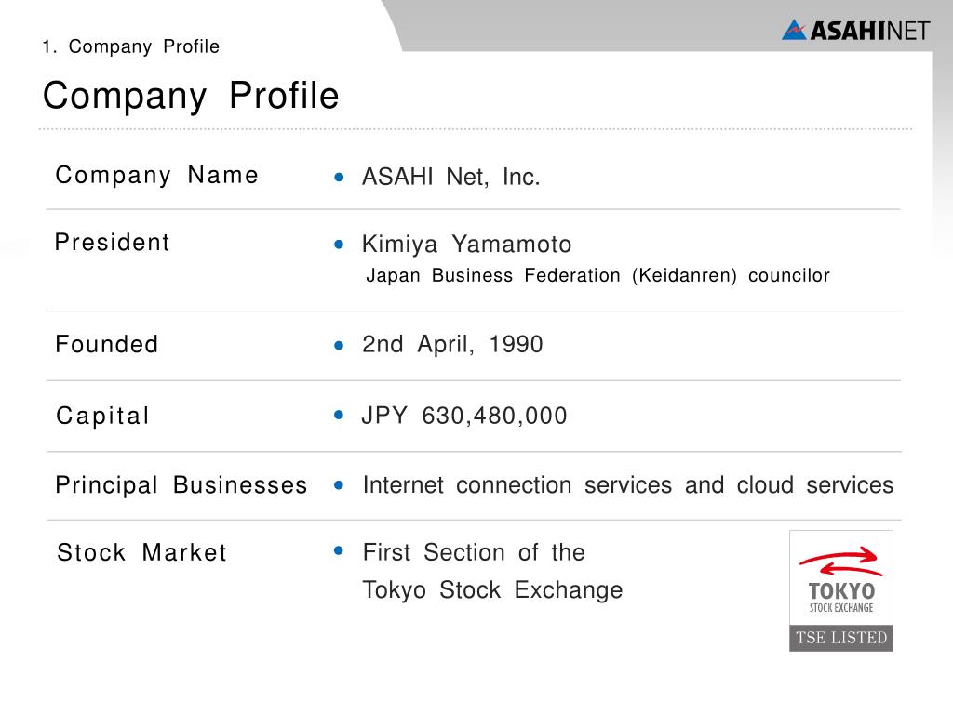
Task: Click the date '2nd April, 1990'
Action: 452,345
